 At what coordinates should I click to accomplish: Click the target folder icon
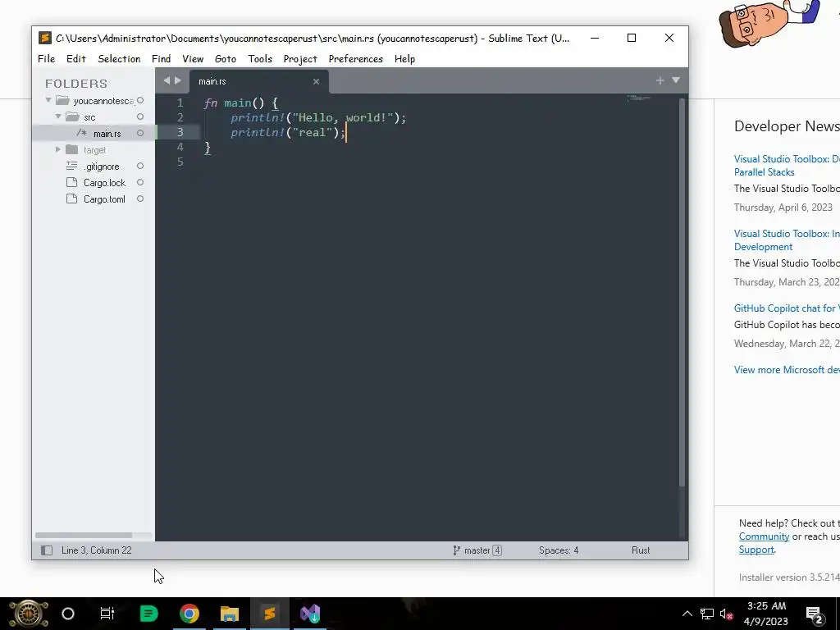[x=72, y=149]
